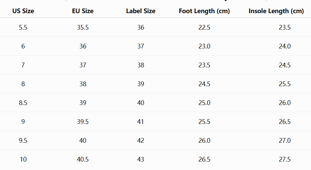Click insole length 24.0 cell
This screenshot has width=311, height=170.
point(285,46)
